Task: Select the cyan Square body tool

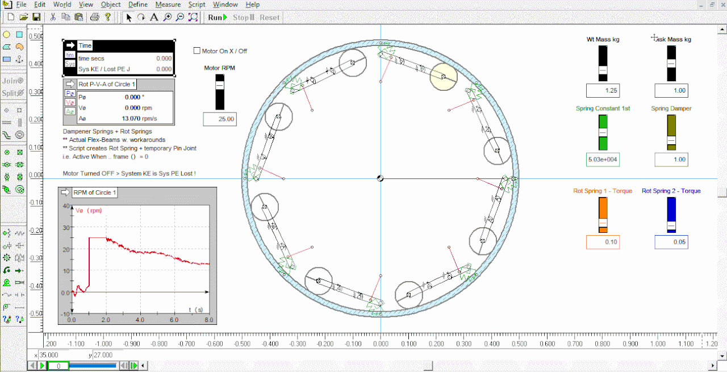Action: click(x=19, y=35)
